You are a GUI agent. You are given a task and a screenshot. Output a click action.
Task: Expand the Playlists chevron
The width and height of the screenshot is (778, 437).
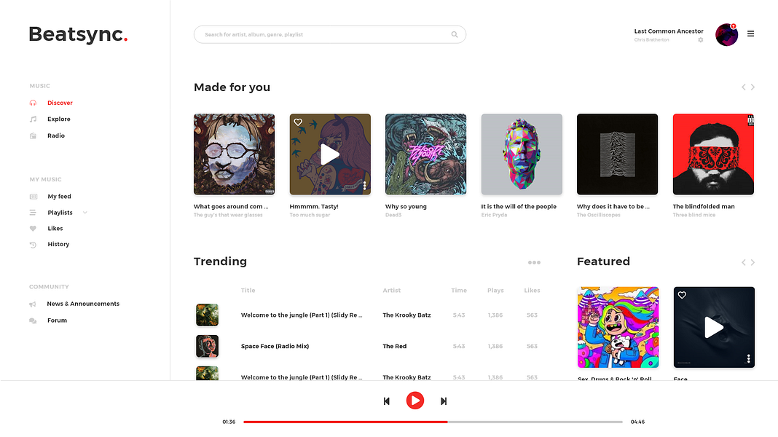(x=85, y=212)
